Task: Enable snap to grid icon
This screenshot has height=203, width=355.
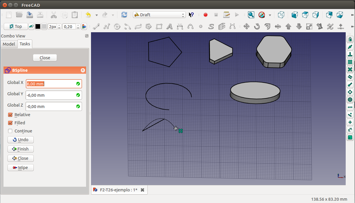Action: (350, 62)
